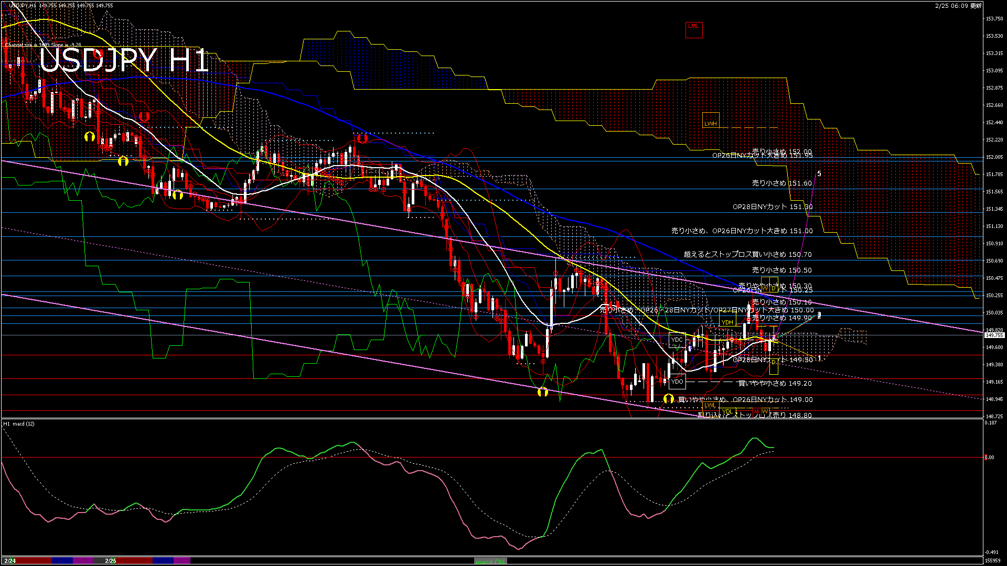Viewport: 1007px width, 566px height.
Task: Select the 売り小さめ 150.10 label
Action: [x=781, y=302]
